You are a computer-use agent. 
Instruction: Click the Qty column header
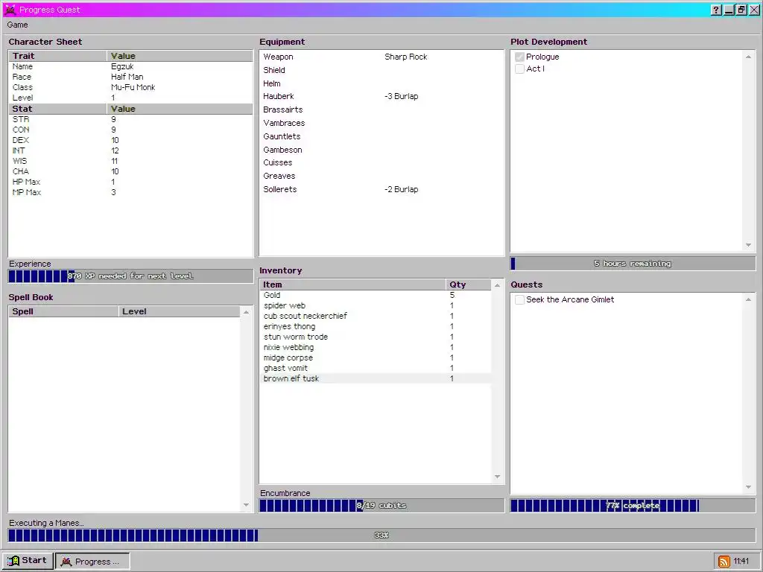point(468,285)
